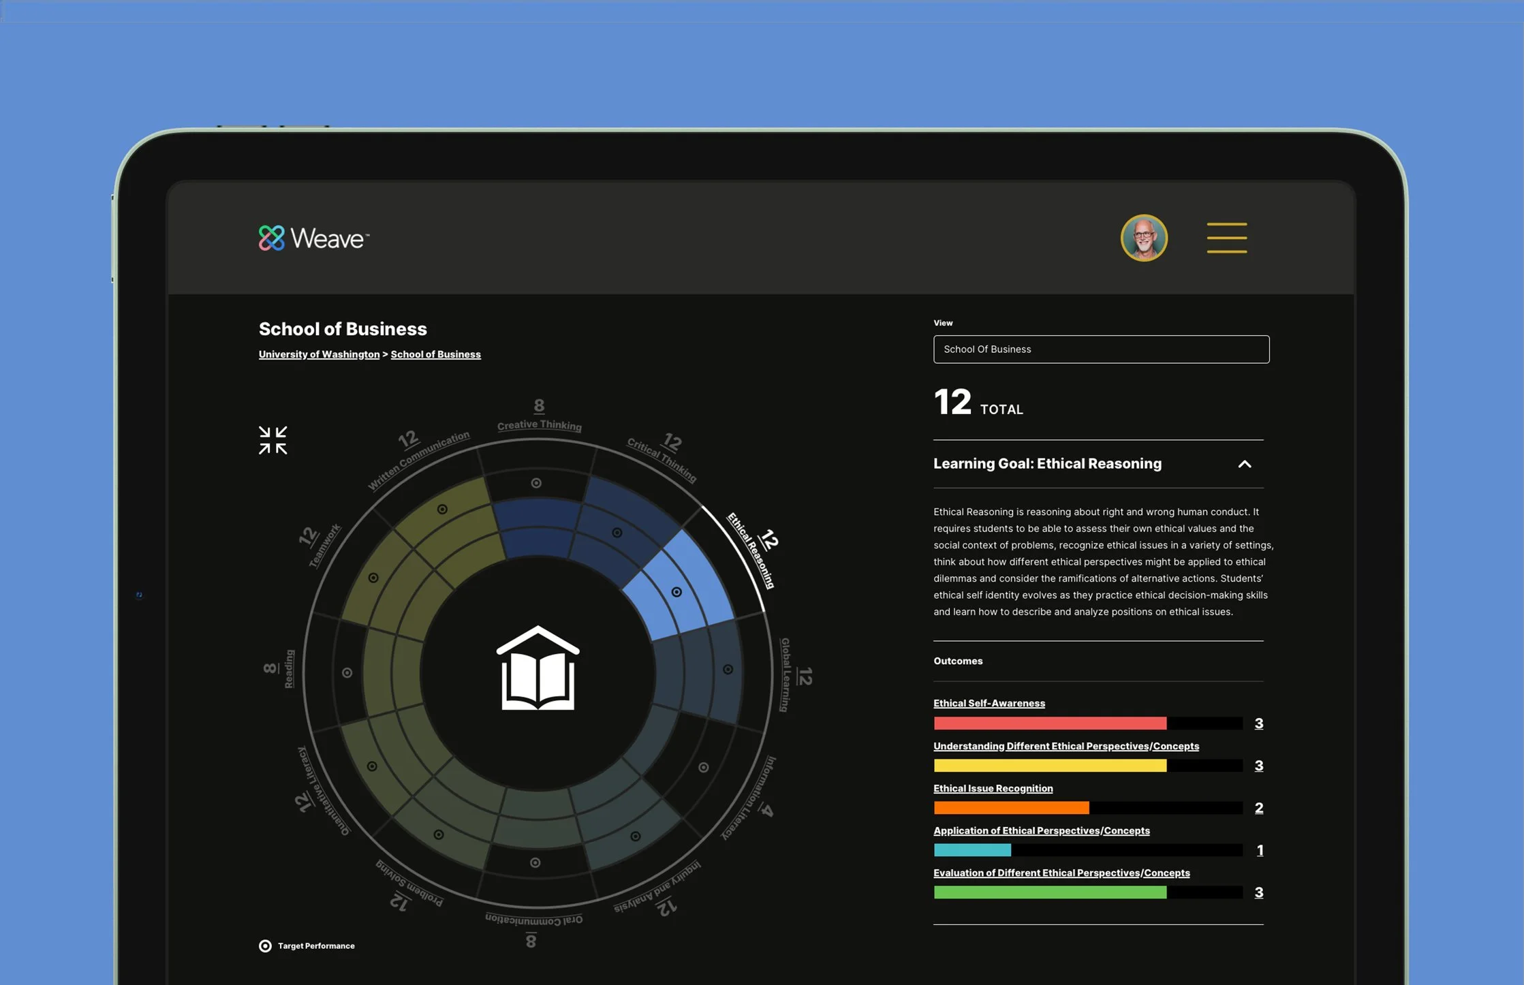Open the School of Business breadcrumb link
The image size is (1524, 985).
pyautogui.click(x=435, y=354)
